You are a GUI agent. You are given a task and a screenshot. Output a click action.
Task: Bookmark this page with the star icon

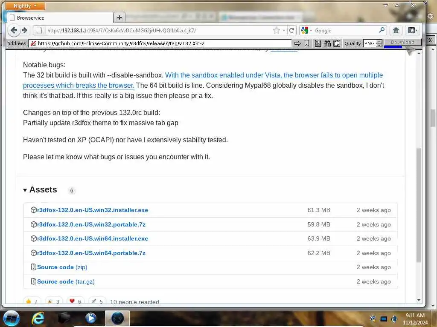tap(276, 30)
